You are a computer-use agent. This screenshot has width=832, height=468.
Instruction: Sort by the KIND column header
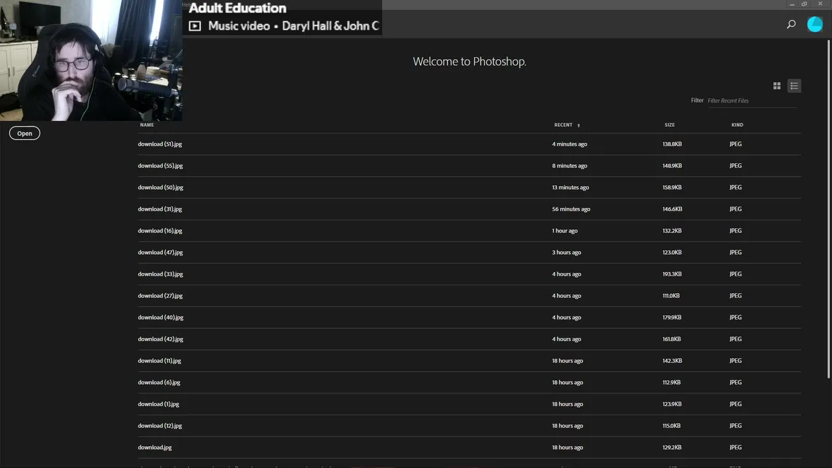click(737, 125)
